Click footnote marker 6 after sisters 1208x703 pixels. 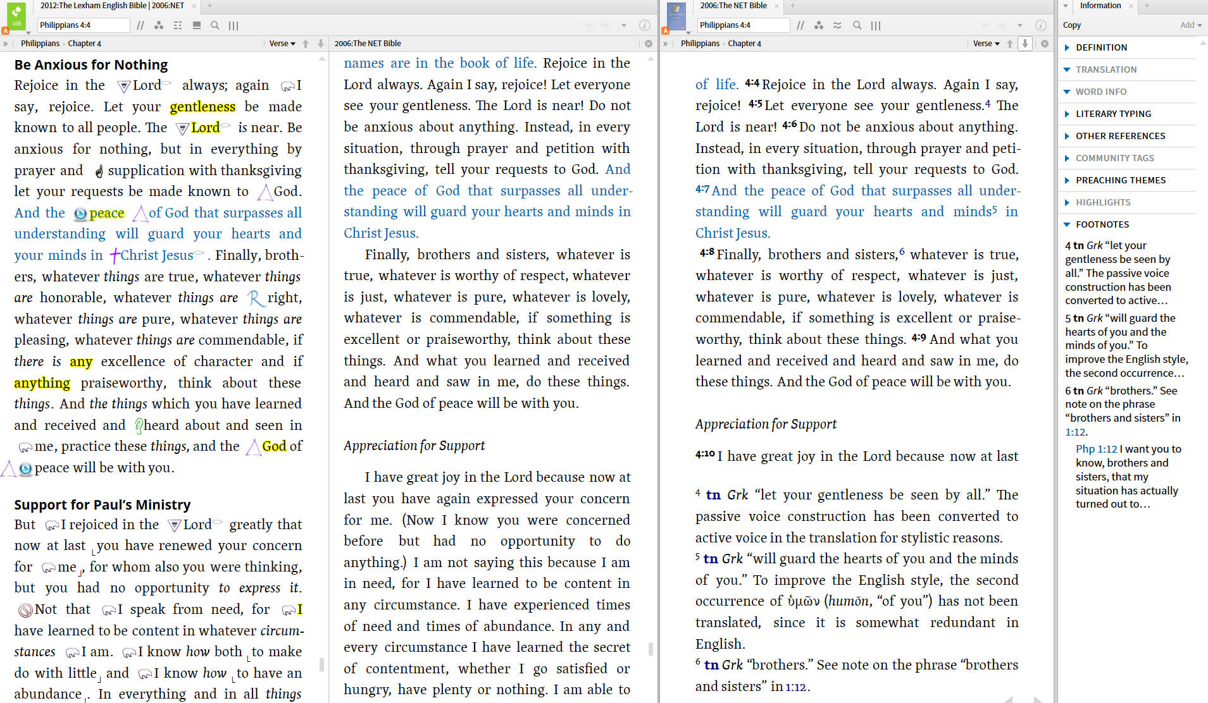point(902,252)
